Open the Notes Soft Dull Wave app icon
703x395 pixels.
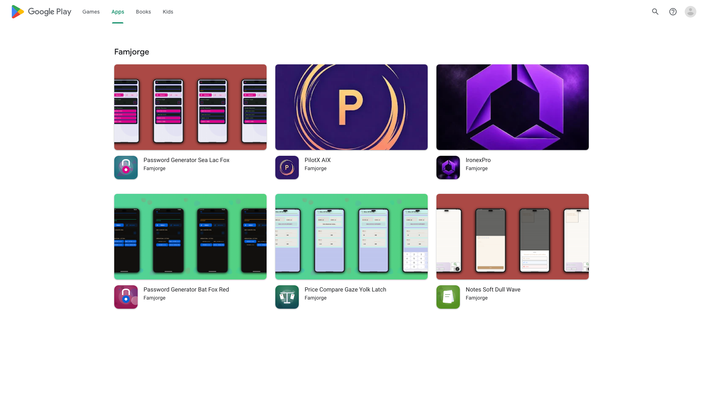point(448,297)
